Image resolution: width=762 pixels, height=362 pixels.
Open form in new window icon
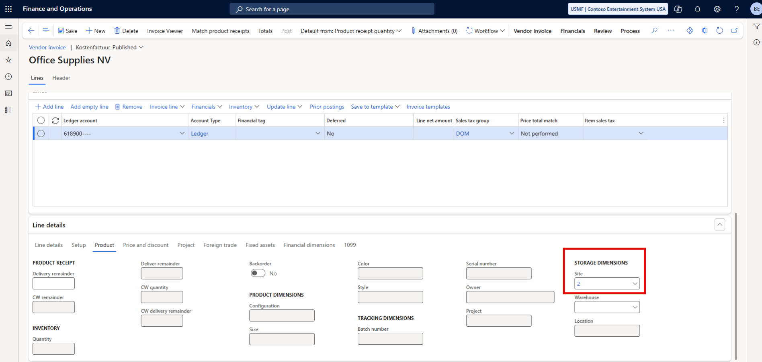coord(734,31)
